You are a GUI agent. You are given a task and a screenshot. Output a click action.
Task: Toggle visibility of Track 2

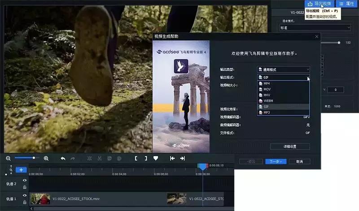[x=25, y=181]
